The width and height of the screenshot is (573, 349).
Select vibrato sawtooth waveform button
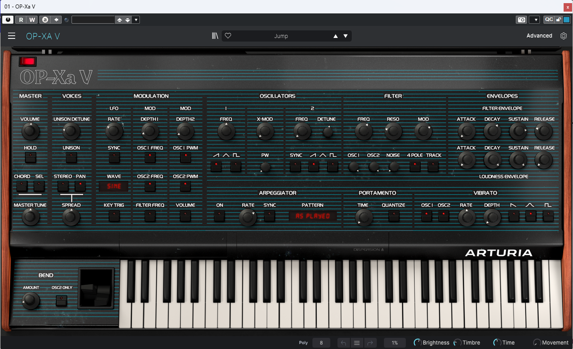tap(514, 217)
